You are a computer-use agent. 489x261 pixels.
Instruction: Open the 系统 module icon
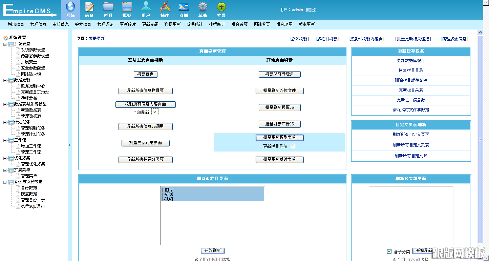tap(70, 9)
